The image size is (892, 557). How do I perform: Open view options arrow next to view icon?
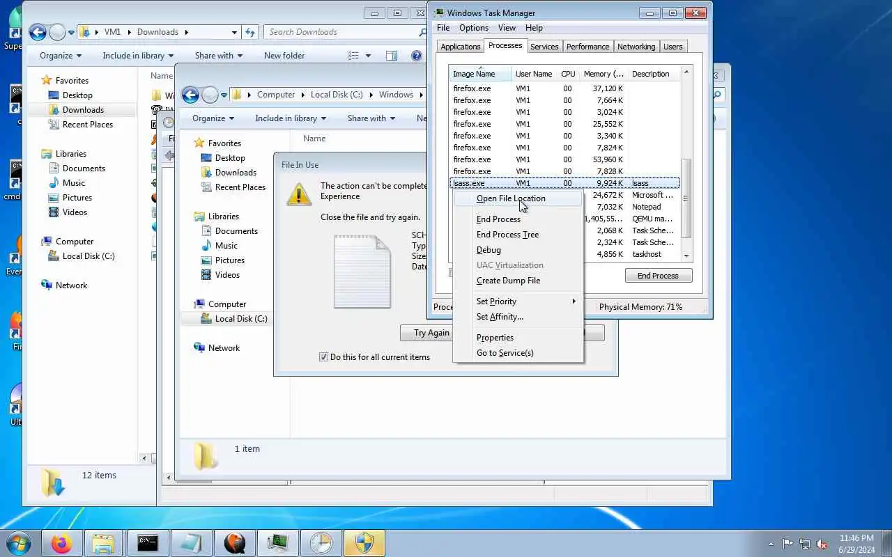[368, 56]
